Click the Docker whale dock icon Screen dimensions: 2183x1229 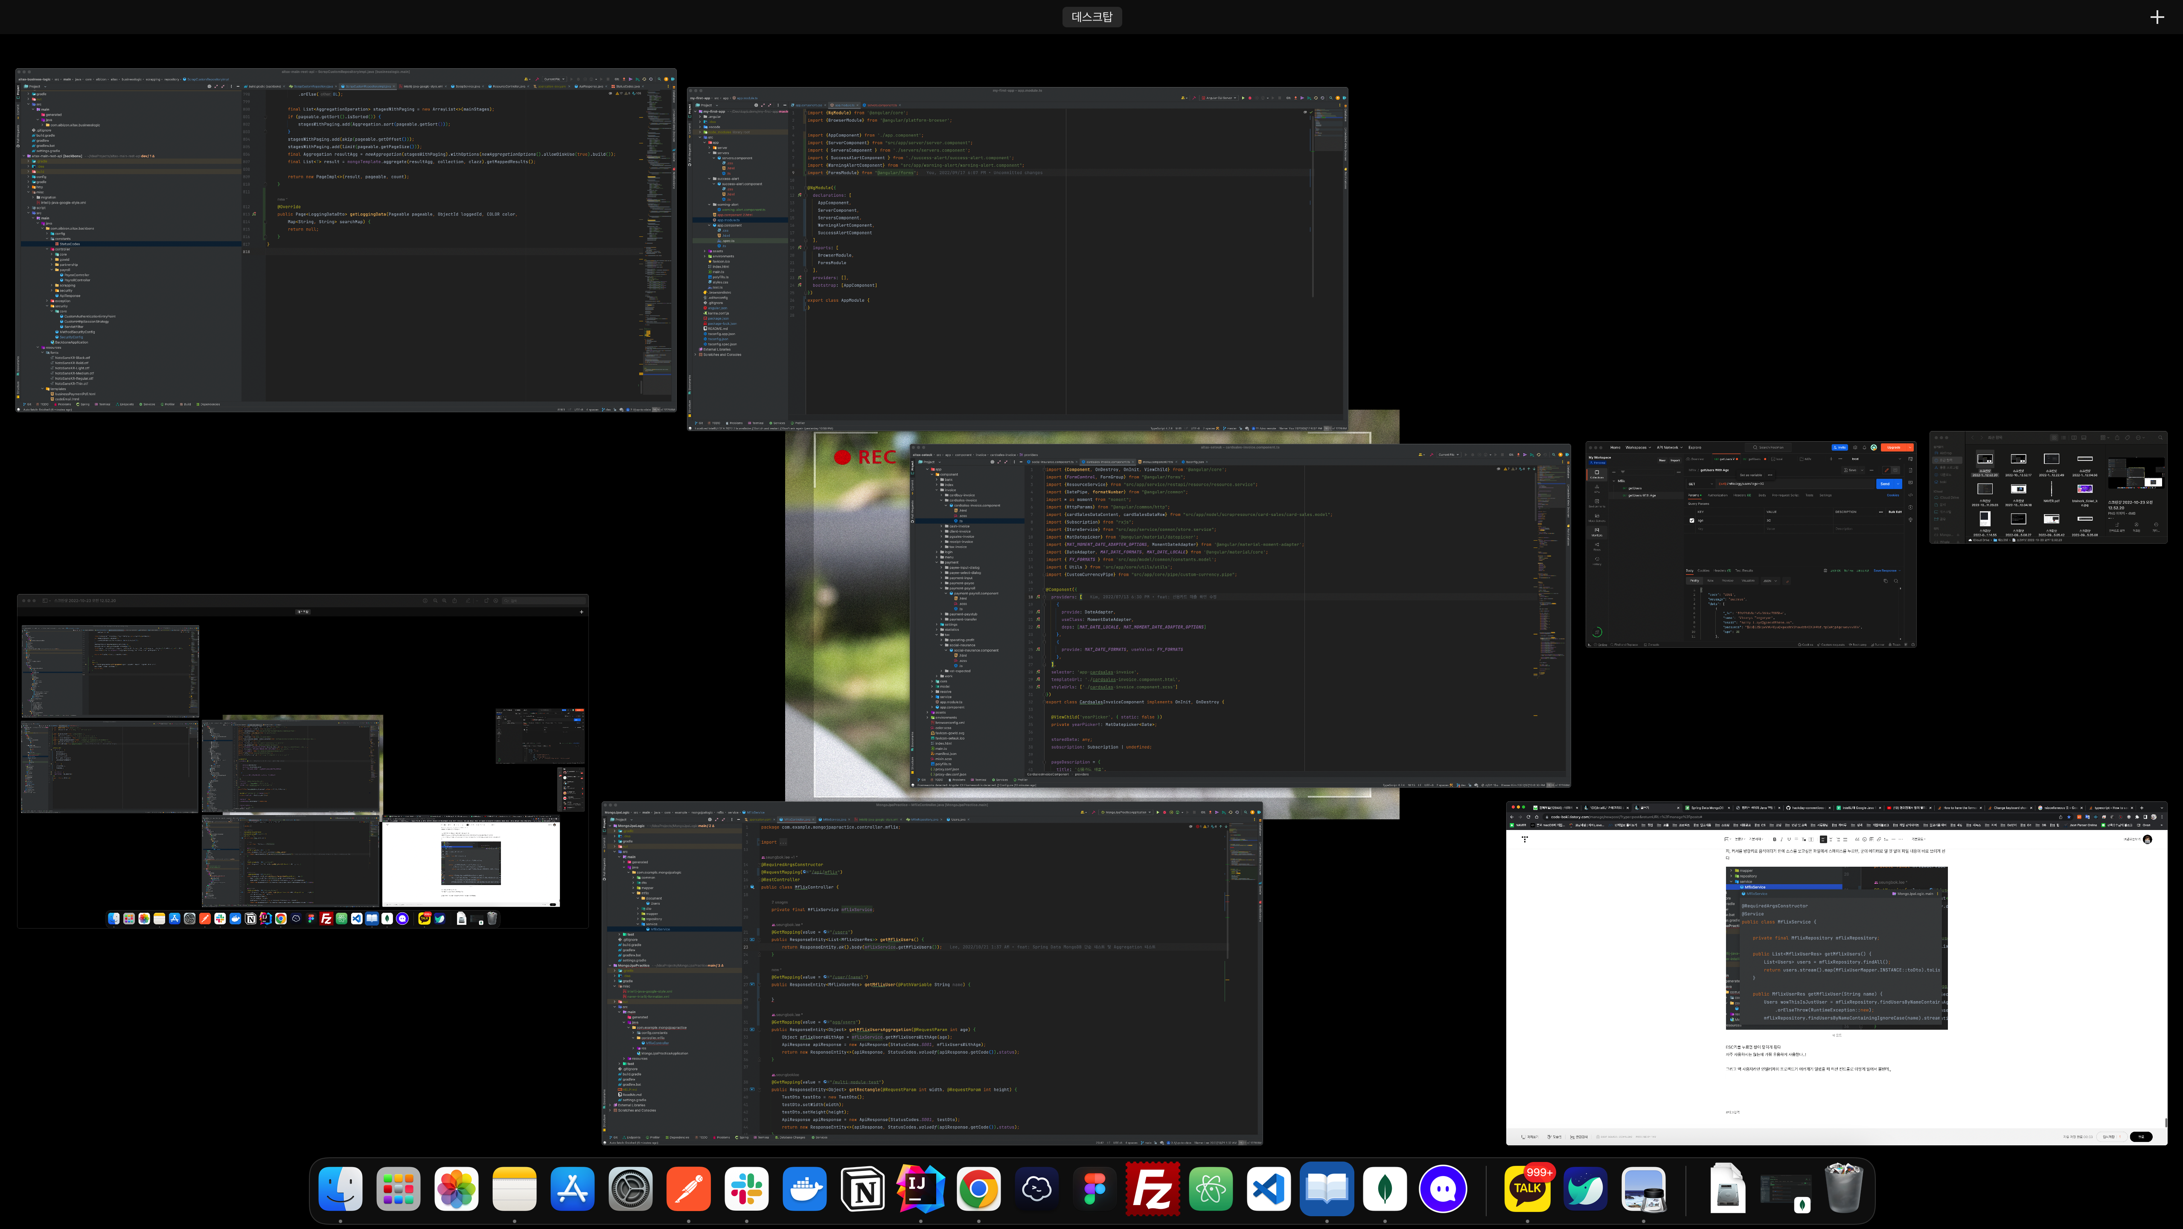[804, 1189]
